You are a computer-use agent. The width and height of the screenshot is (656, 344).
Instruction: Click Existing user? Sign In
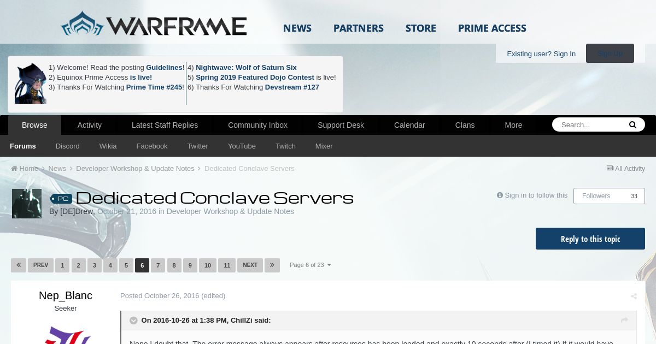click(x=541, y=54)
